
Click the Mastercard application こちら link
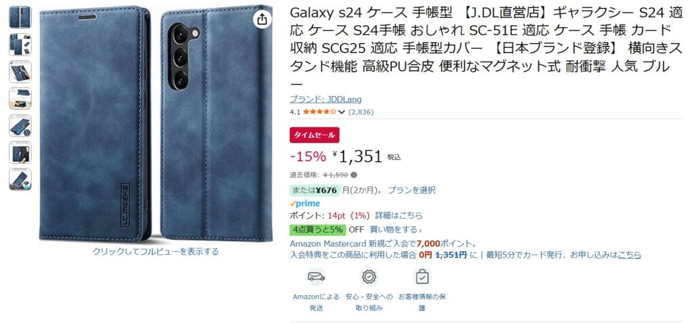point(629,255)
